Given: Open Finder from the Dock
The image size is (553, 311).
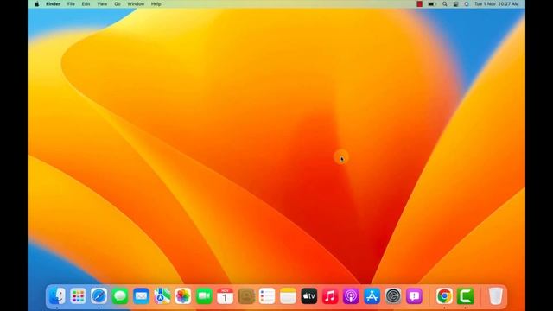Looking at the screenshot, I should pyautogui.click(x=57, y=295).
